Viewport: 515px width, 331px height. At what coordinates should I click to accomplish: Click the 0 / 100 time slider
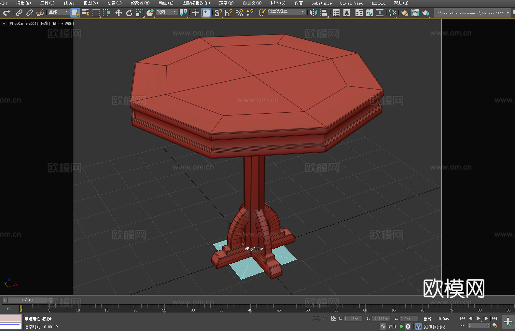pos(27,300)
